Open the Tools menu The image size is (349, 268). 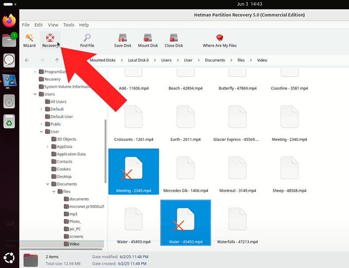69,25
